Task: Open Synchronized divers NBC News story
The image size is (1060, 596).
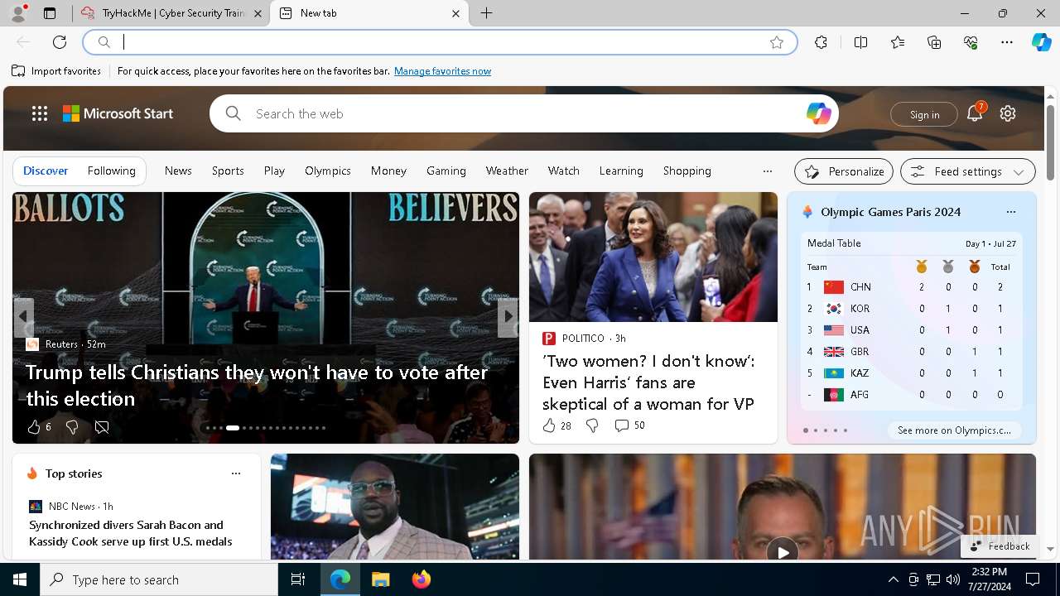Action: (x=131, y=533)
